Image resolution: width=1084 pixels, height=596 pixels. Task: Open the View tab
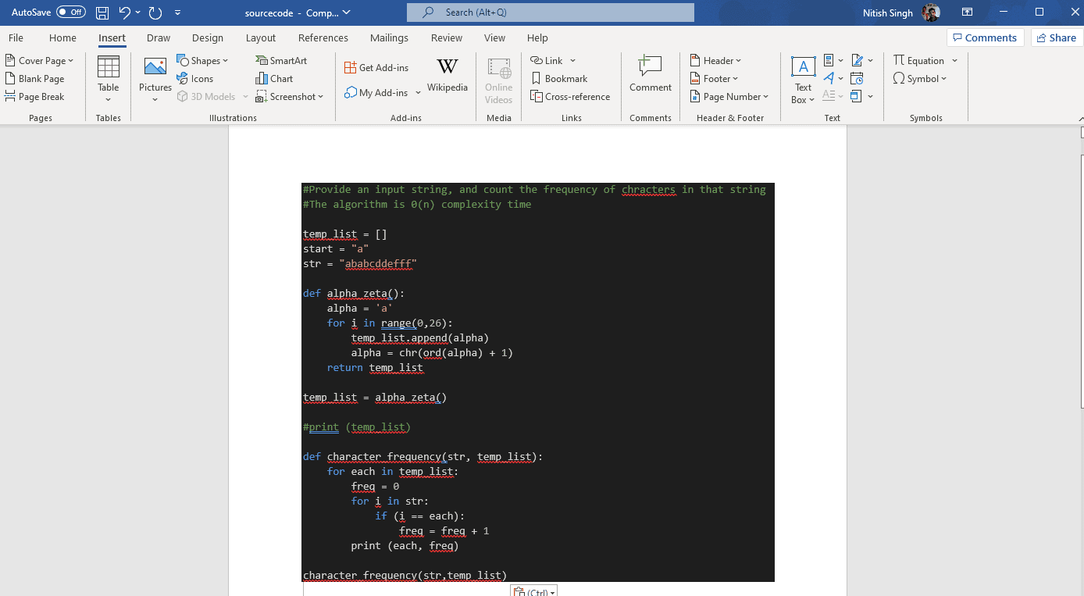tap(494, 37)
